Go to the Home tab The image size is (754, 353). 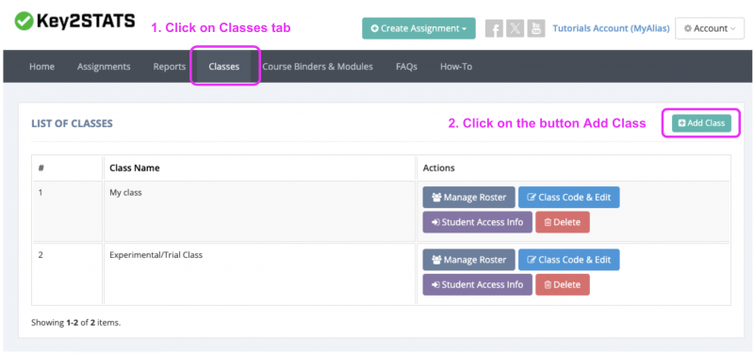coord(41,66)
